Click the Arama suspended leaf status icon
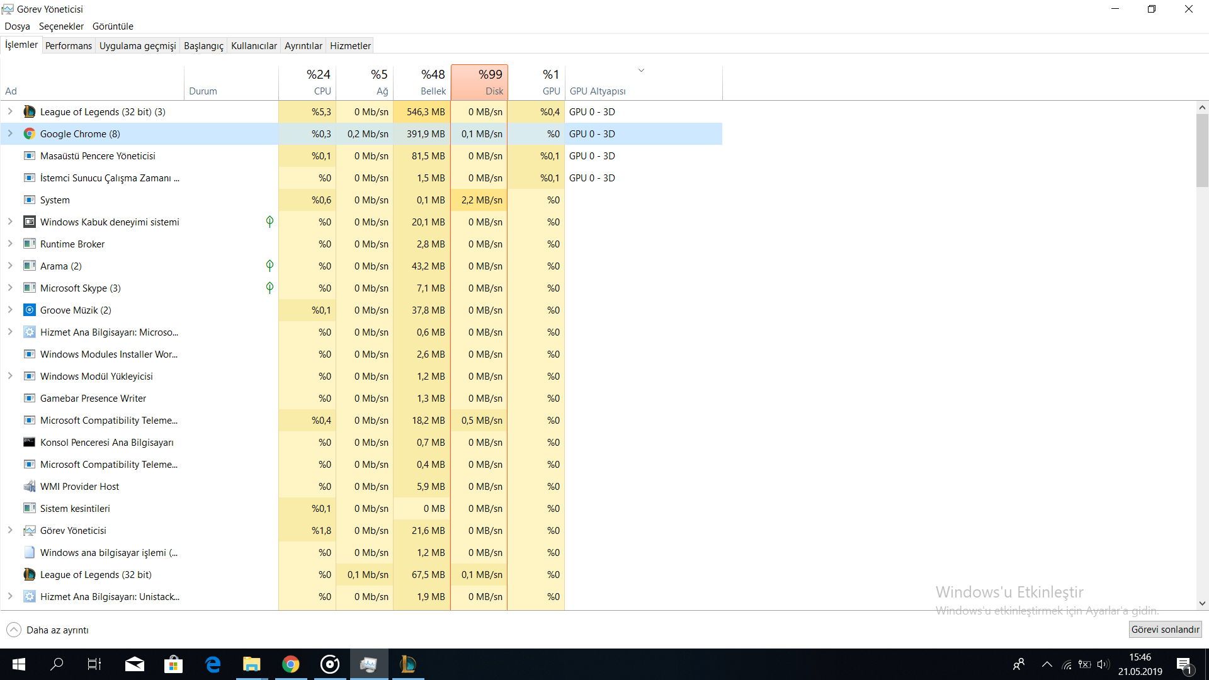The image size is (1209, 680). click(270, 266)
